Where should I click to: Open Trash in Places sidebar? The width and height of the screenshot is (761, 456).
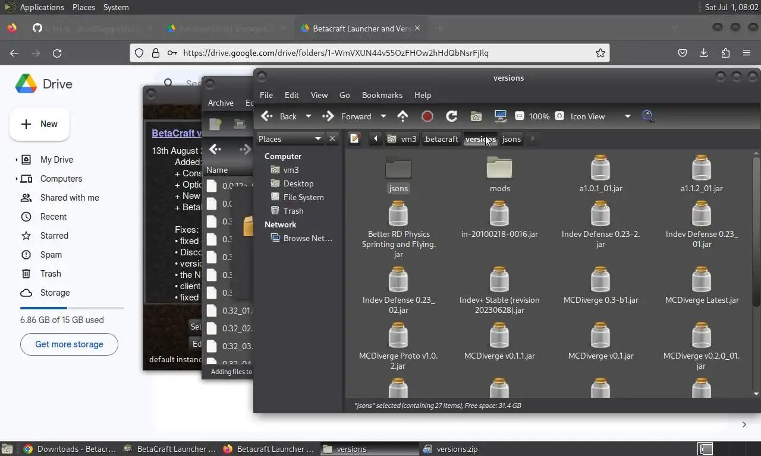293,211
